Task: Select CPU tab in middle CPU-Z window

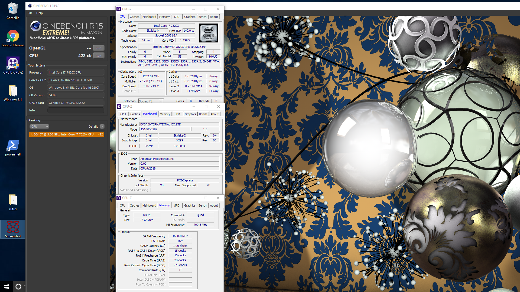Action: (x=123, y=114)
